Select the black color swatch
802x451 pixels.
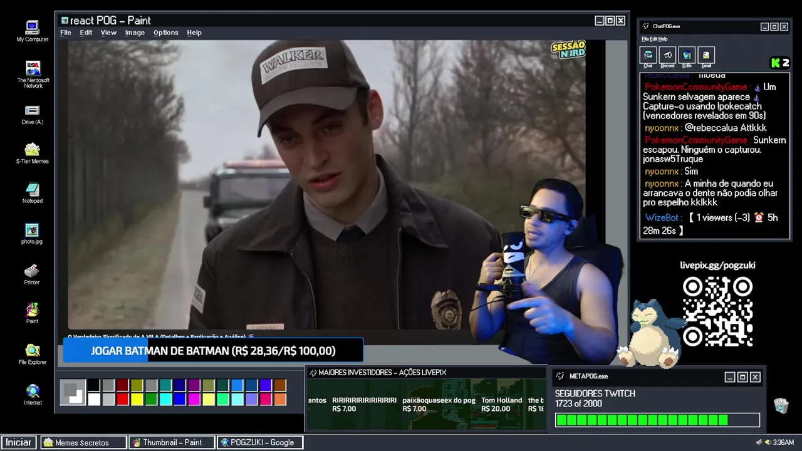pyautogui.click(x=93, y=385)
